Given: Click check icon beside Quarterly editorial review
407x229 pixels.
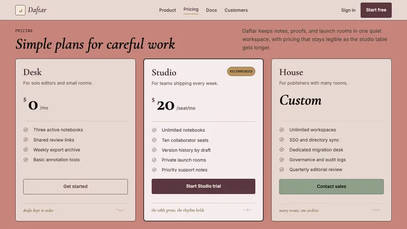Looking at the screenshot, I should pos(282,169).
